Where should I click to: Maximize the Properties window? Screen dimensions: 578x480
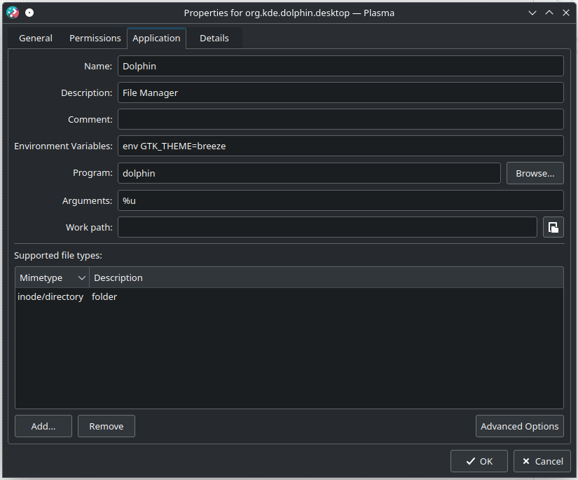(x=549, y=13)
